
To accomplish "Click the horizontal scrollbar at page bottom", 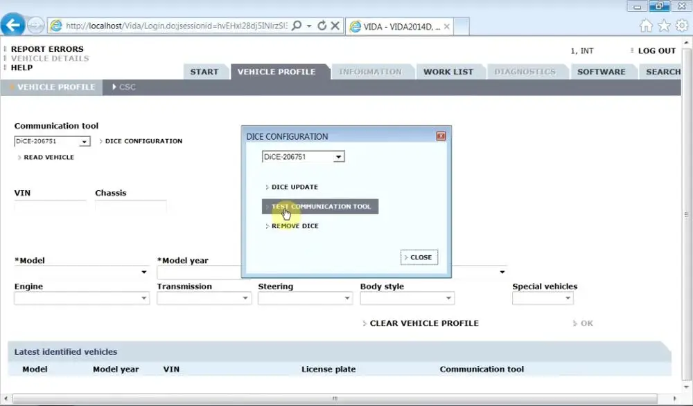I will click(335, 398).
